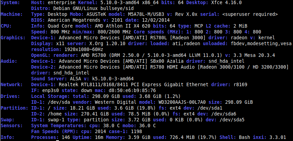Image resolution: width=293 pixels, height=141 pixels.
Task: Click the Machine section label
Action: [x=11, y=14]
